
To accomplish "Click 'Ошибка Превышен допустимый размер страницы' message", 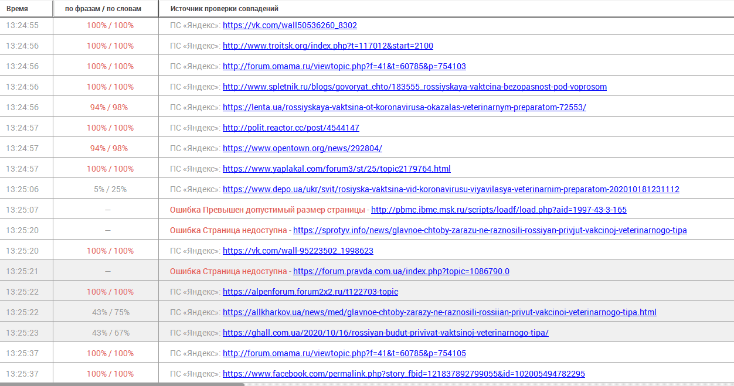I will pyautogui.click(x=267, y=210).
